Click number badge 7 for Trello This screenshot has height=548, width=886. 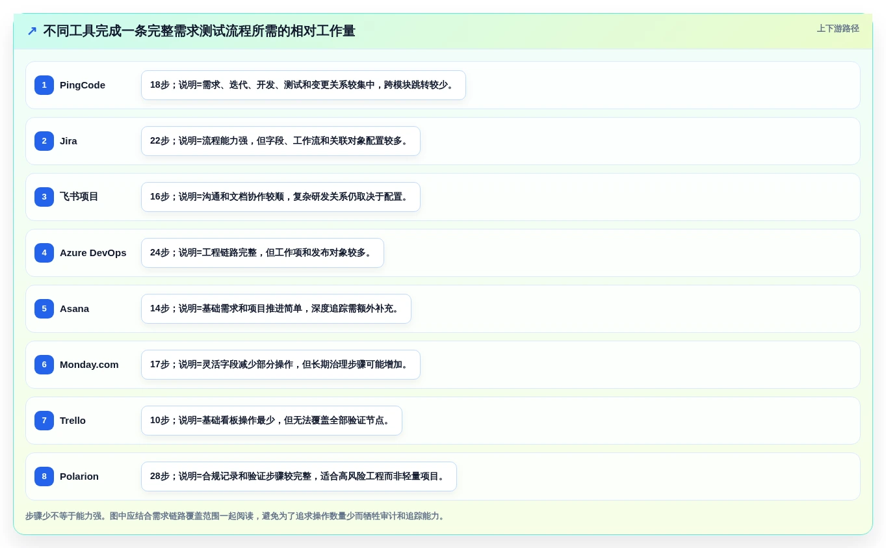coord(44,421)
